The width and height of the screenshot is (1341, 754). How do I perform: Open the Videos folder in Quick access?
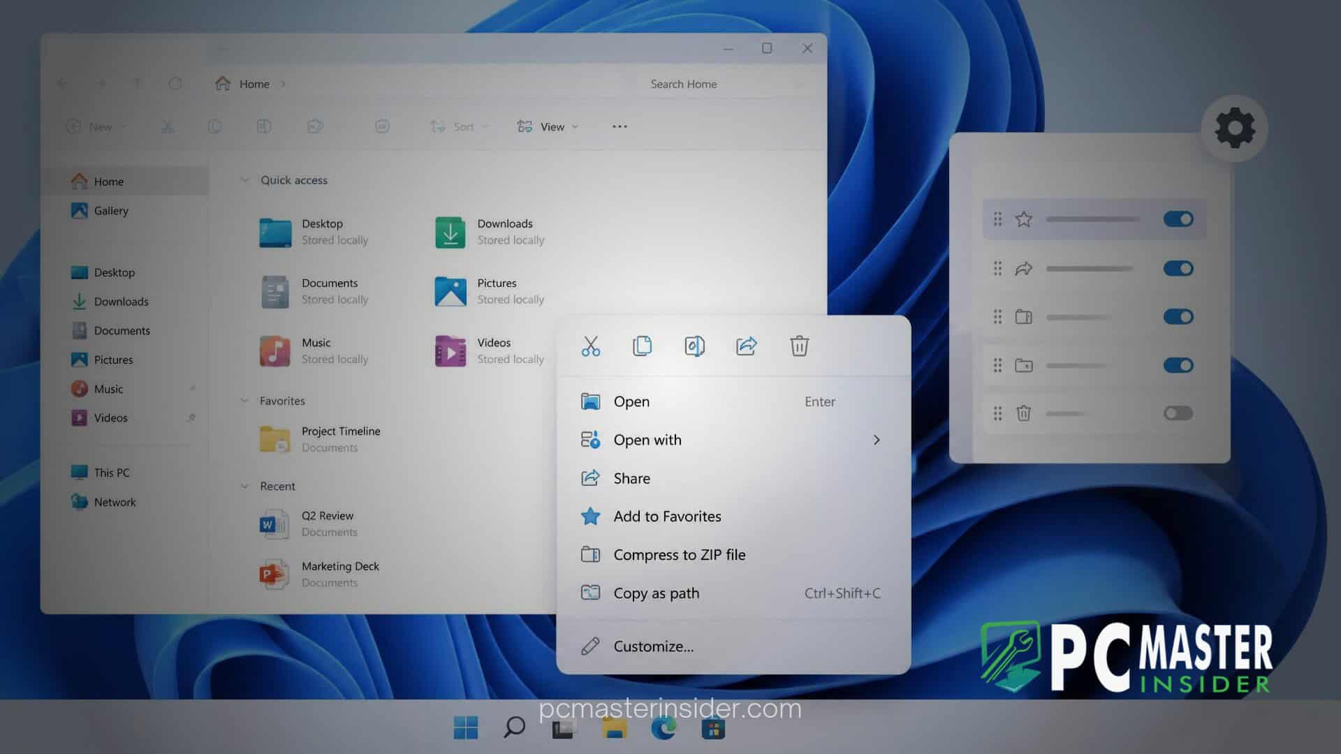[489, 350]
